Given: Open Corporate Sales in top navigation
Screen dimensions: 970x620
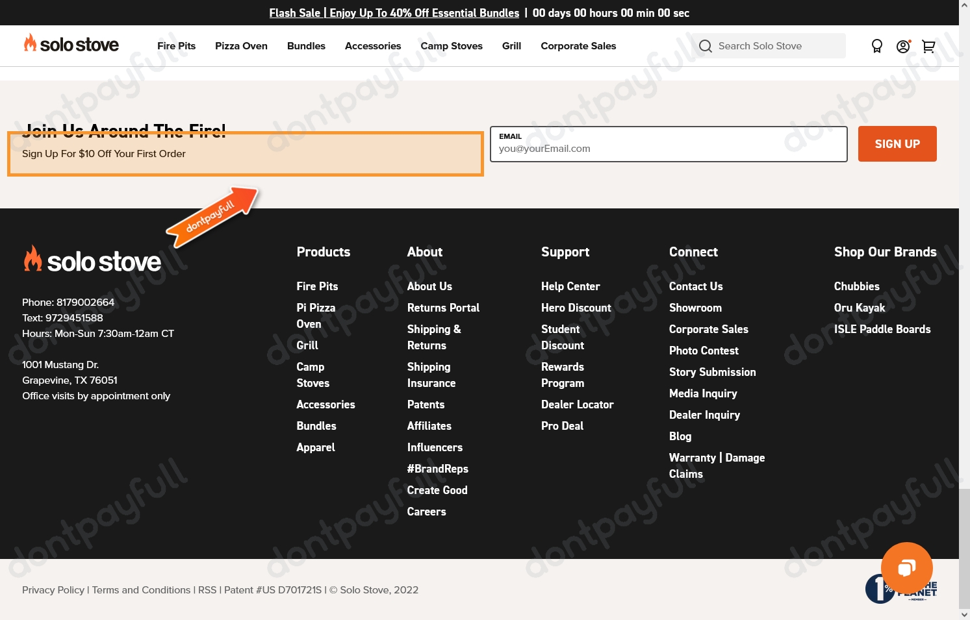Looking at the screenshot, I should [x=578, y=46].
